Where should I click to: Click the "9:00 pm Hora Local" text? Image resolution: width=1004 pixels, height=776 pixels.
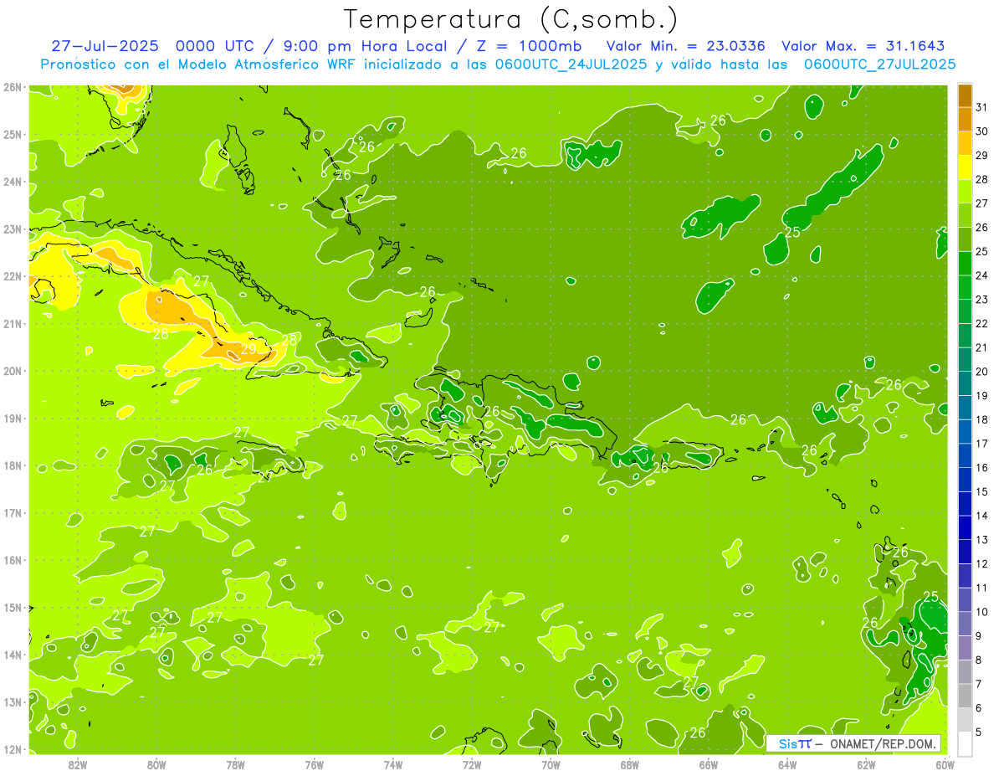[x=367, y=46]
